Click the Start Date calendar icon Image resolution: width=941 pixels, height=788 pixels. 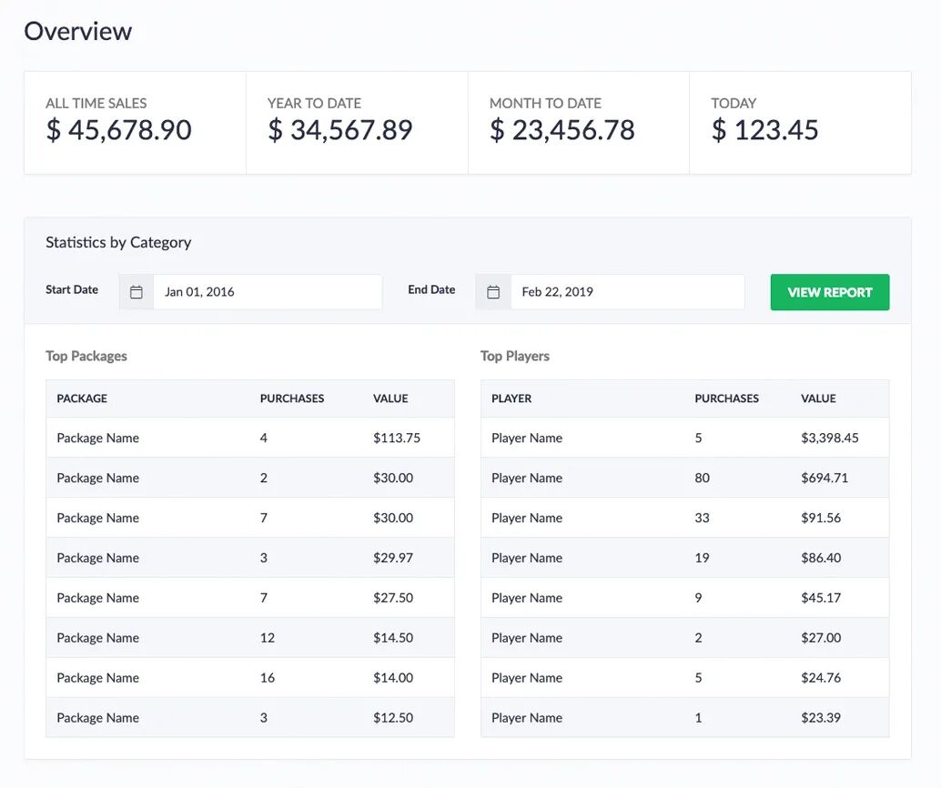(x=137, y=292)
